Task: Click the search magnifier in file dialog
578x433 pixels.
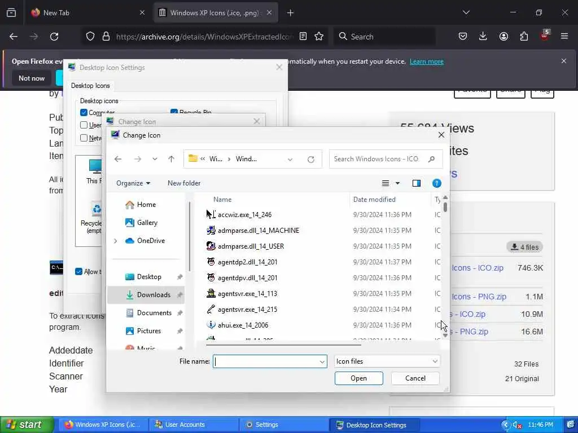Action: pyautogui.click(x=431, y=159)
